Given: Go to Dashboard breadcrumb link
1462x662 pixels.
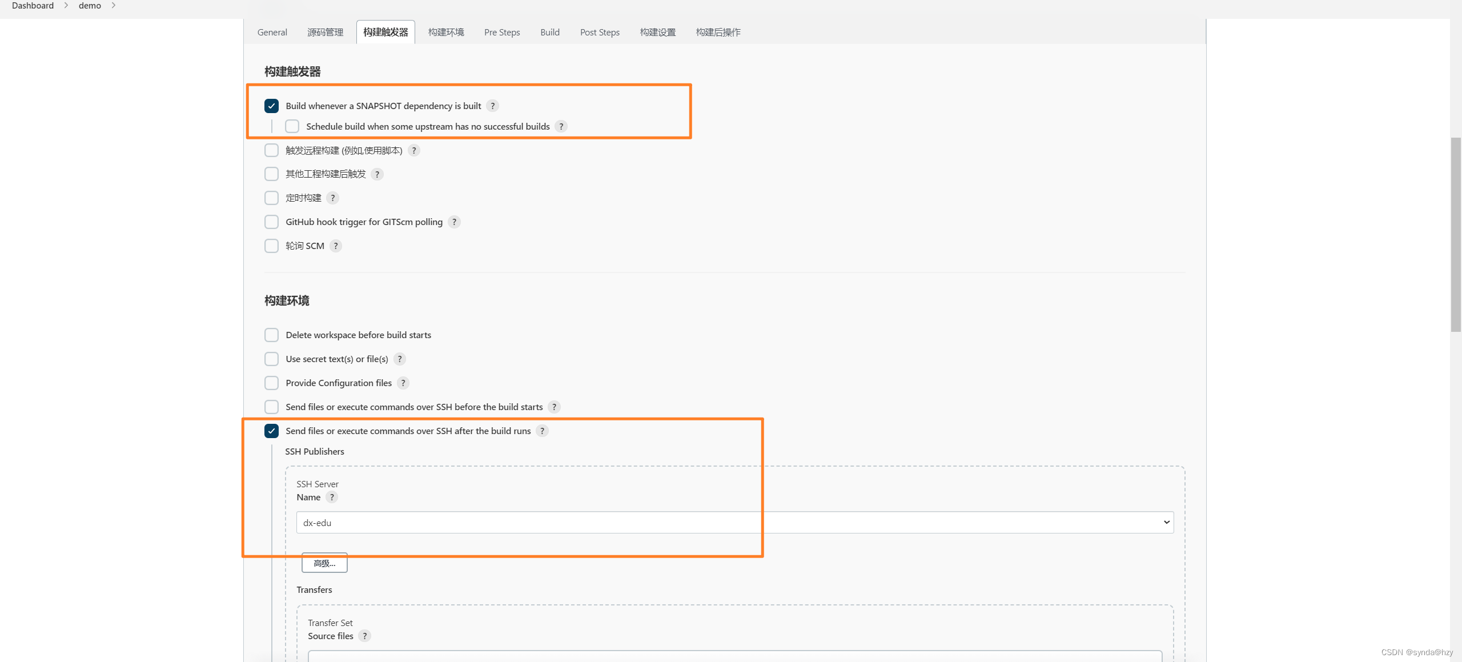Looking at the screenshot, I should coord(33,6).
